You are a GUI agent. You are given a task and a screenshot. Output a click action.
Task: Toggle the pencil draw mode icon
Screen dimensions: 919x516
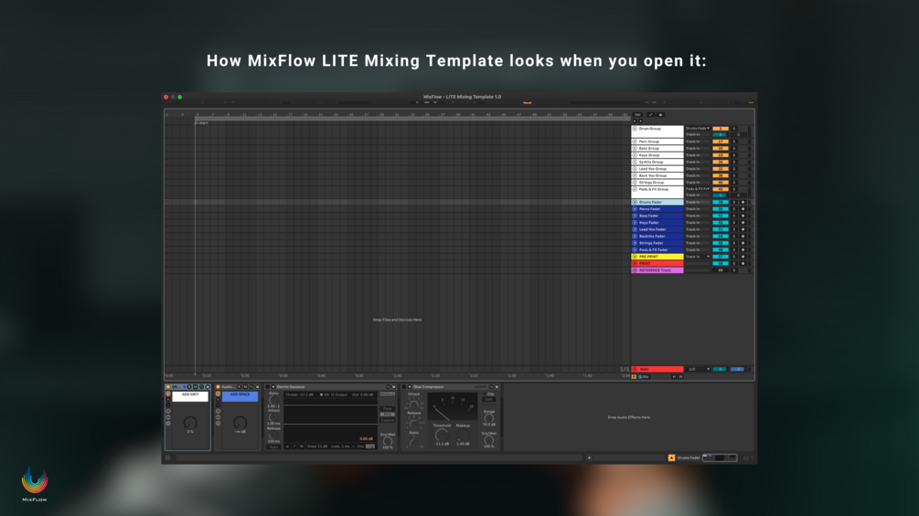tap(650, 115)
